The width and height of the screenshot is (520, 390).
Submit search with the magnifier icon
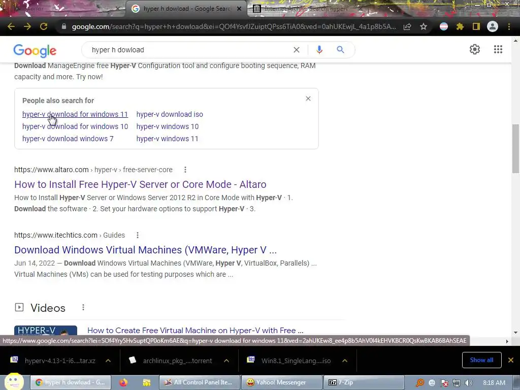coord(340,50)
